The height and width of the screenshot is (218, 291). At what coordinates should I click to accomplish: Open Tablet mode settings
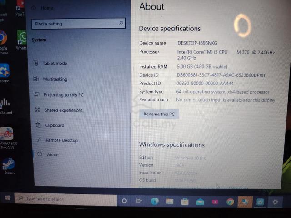click(x=55, y=64)
